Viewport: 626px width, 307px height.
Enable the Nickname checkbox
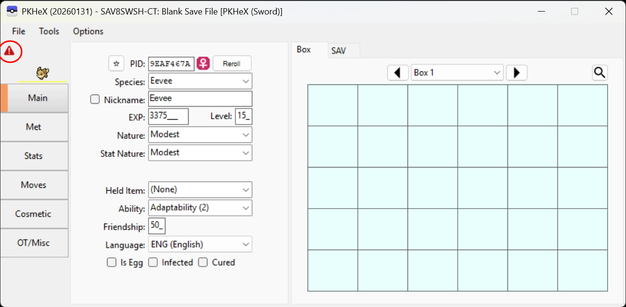tap(95, 99)
